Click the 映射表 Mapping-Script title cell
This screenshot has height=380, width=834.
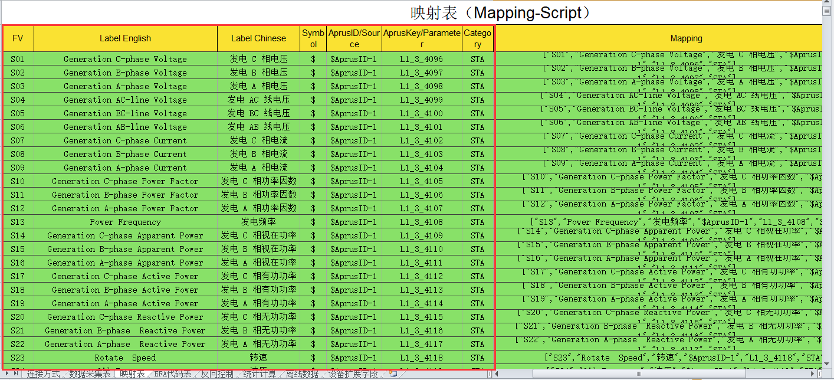click(x=500, y=12)
